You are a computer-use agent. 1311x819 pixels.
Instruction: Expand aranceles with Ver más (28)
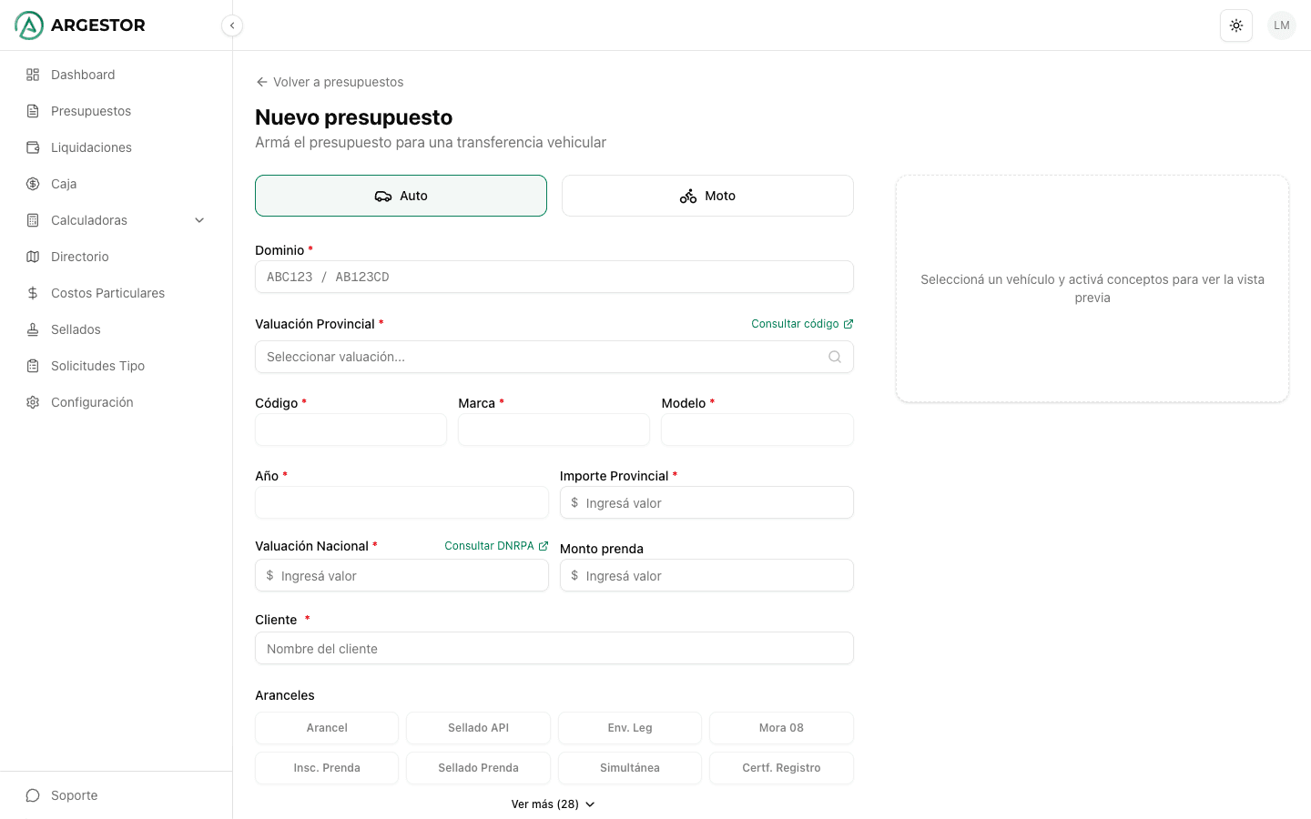pyautogui.click(x=553, y=804)
